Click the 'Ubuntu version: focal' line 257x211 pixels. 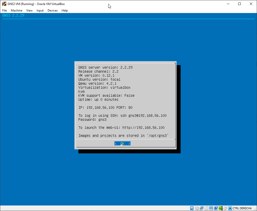[x=99, y=79]
